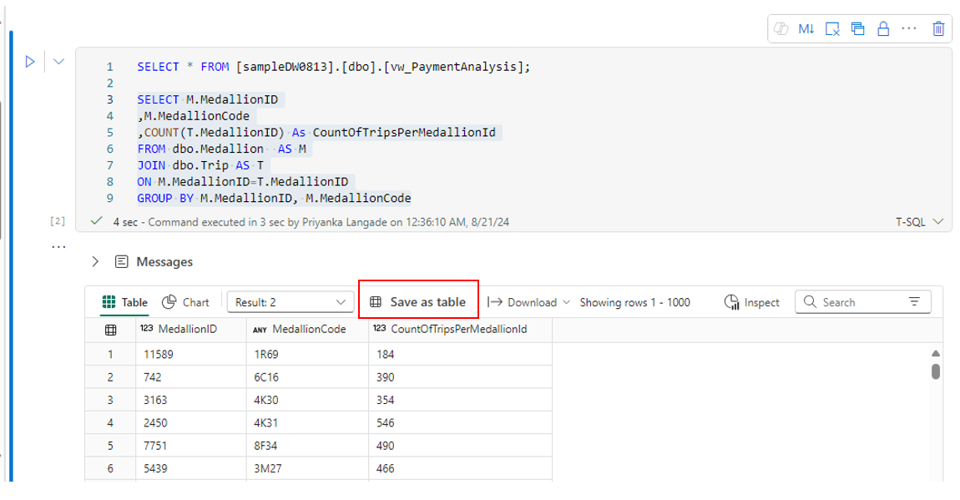Click cell with count 490
Screen dimensions: 960x500
[x=461, y=446]
